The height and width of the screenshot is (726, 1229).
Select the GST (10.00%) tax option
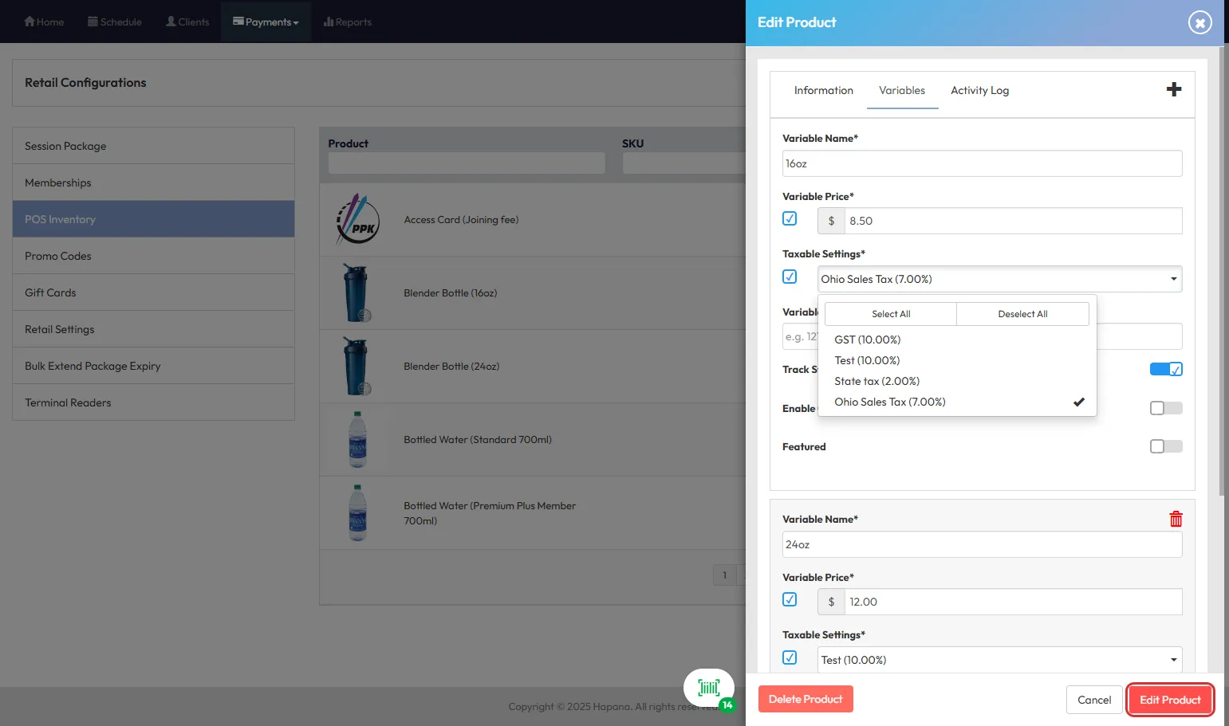pos(868,339)
